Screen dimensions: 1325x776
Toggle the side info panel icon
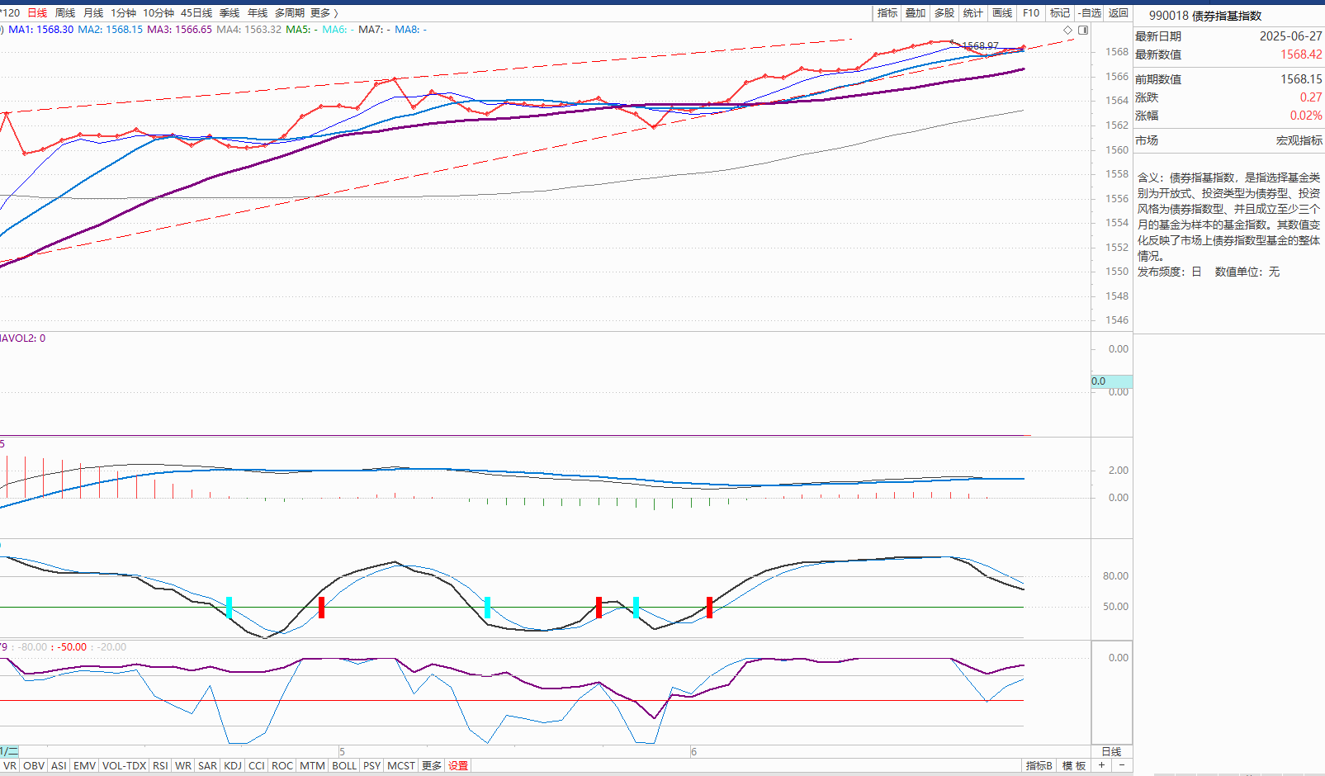(1083, 30)
